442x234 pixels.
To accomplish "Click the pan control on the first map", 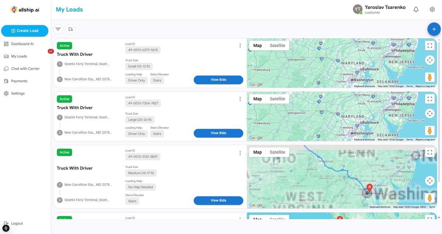I will click(x=430, y=60).
